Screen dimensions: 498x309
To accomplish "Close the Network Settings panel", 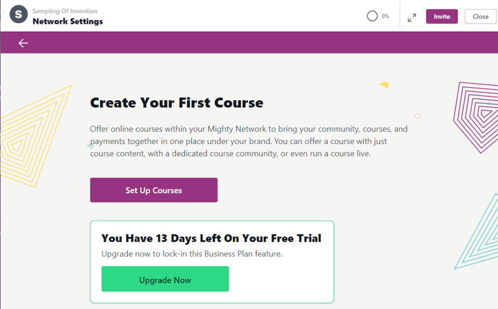I will point(480,17).
